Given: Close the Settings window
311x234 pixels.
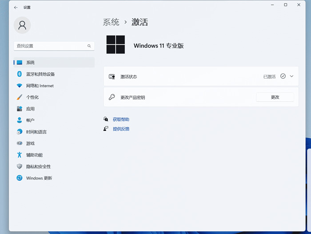Looking at the screenshot, I should pyautogui.click(x=299, y=5).
